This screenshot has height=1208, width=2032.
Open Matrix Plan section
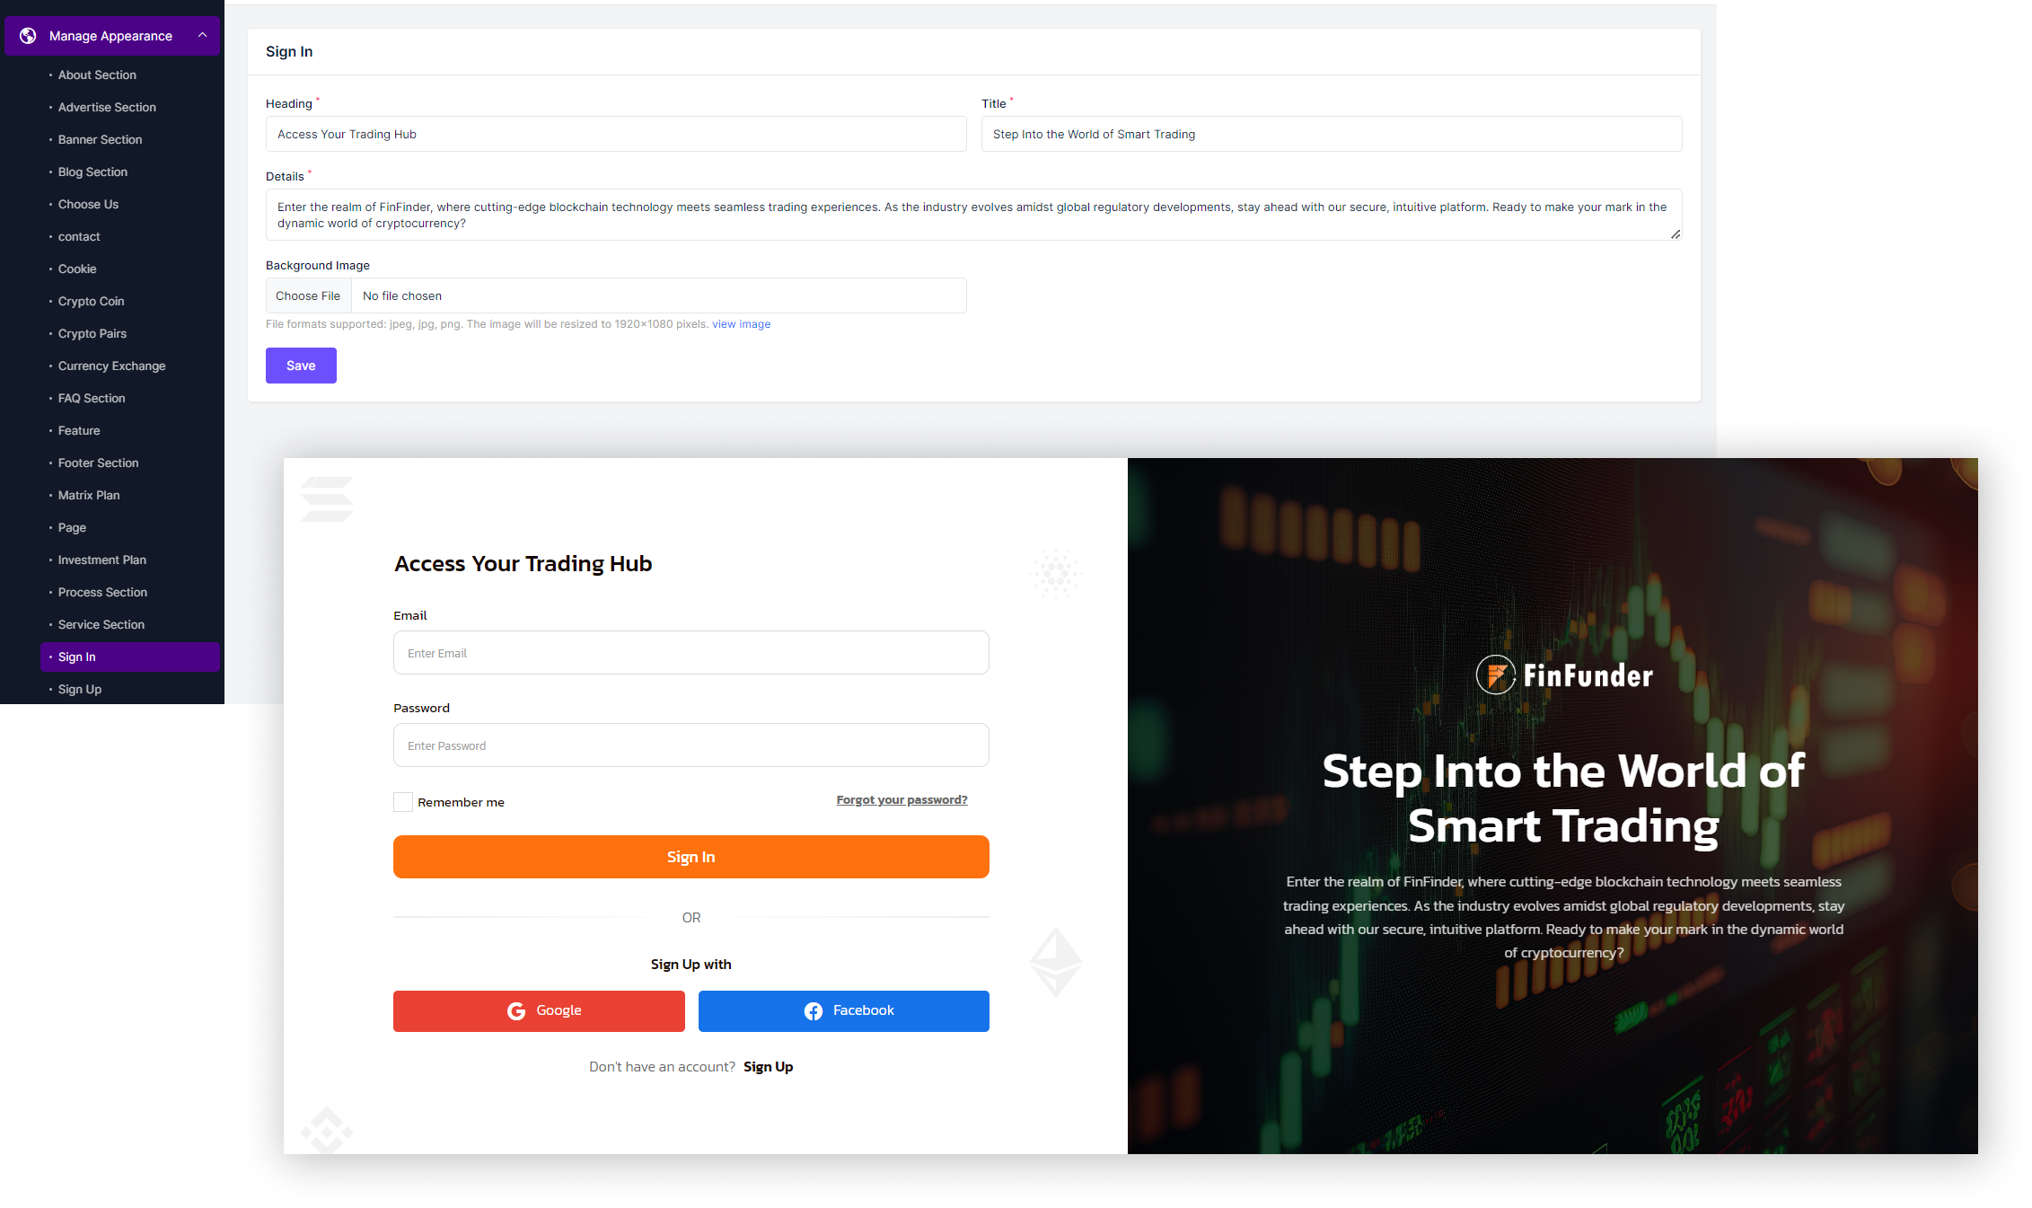[89, 495]
